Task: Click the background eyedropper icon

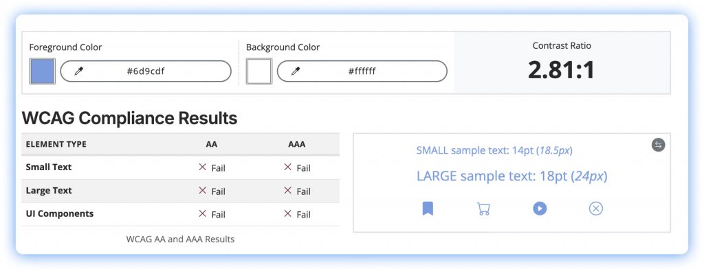Action: click(x=296, y=71)
